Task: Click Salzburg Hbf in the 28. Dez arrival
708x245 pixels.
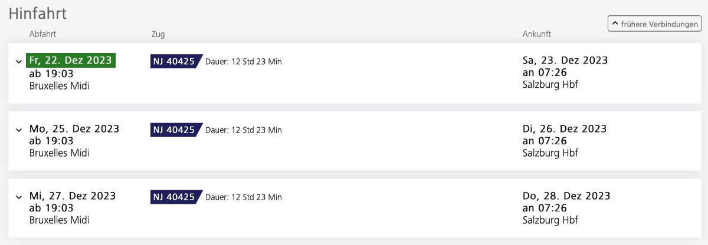Action: pyautogui.click(x=550, y=220)
